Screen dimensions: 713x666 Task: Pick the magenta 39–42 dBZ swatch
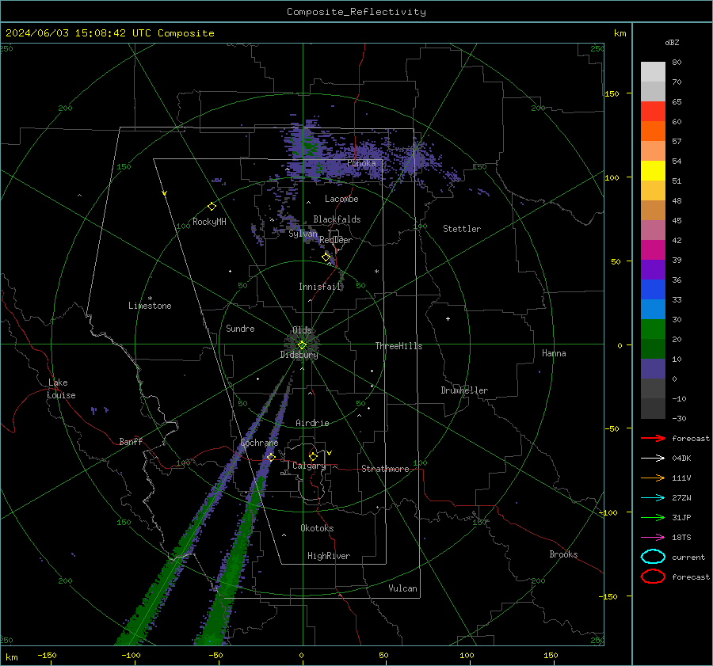653,250
